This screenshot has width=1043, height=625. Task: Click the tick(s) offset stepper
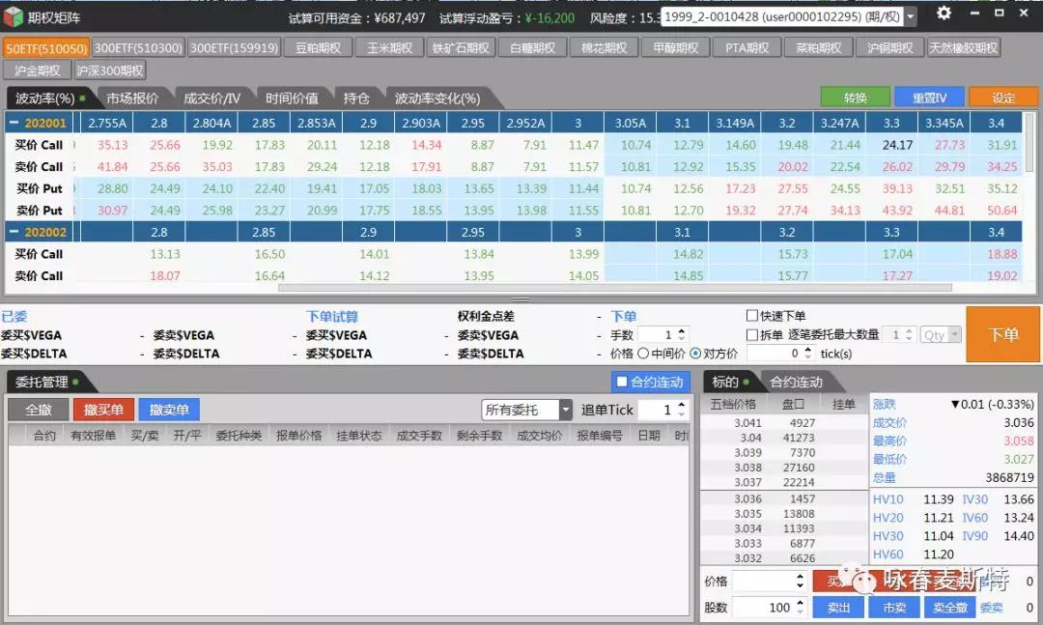(x=807, y=353)
